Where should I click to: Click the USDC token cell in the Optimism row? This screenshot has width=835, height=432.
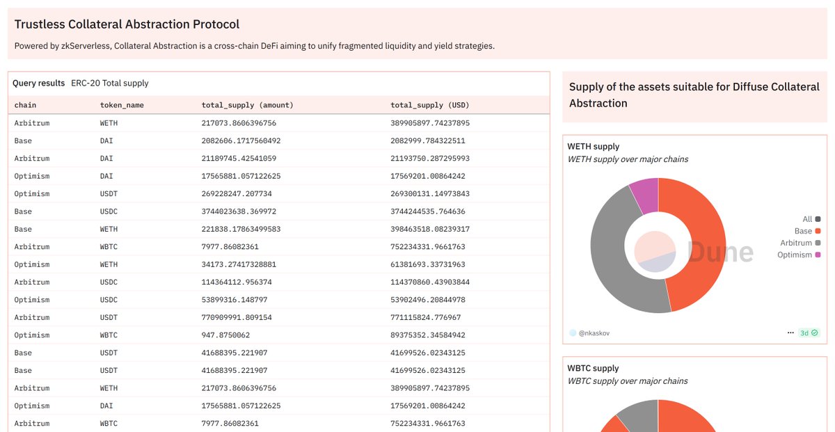pyautogui.click(x=109, y=301)
